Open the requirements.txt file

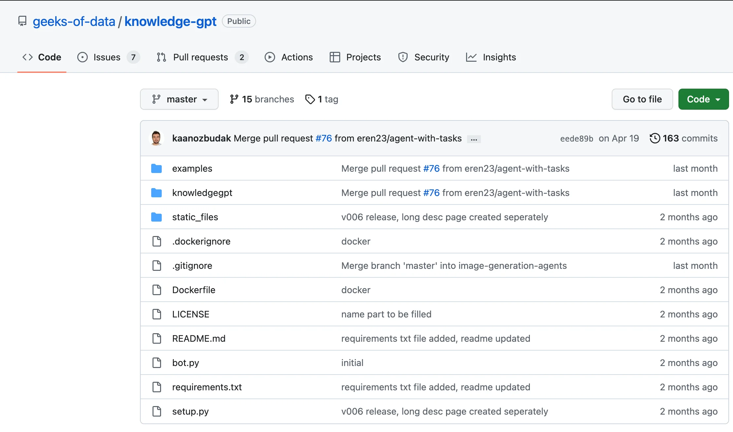(207, 387)
